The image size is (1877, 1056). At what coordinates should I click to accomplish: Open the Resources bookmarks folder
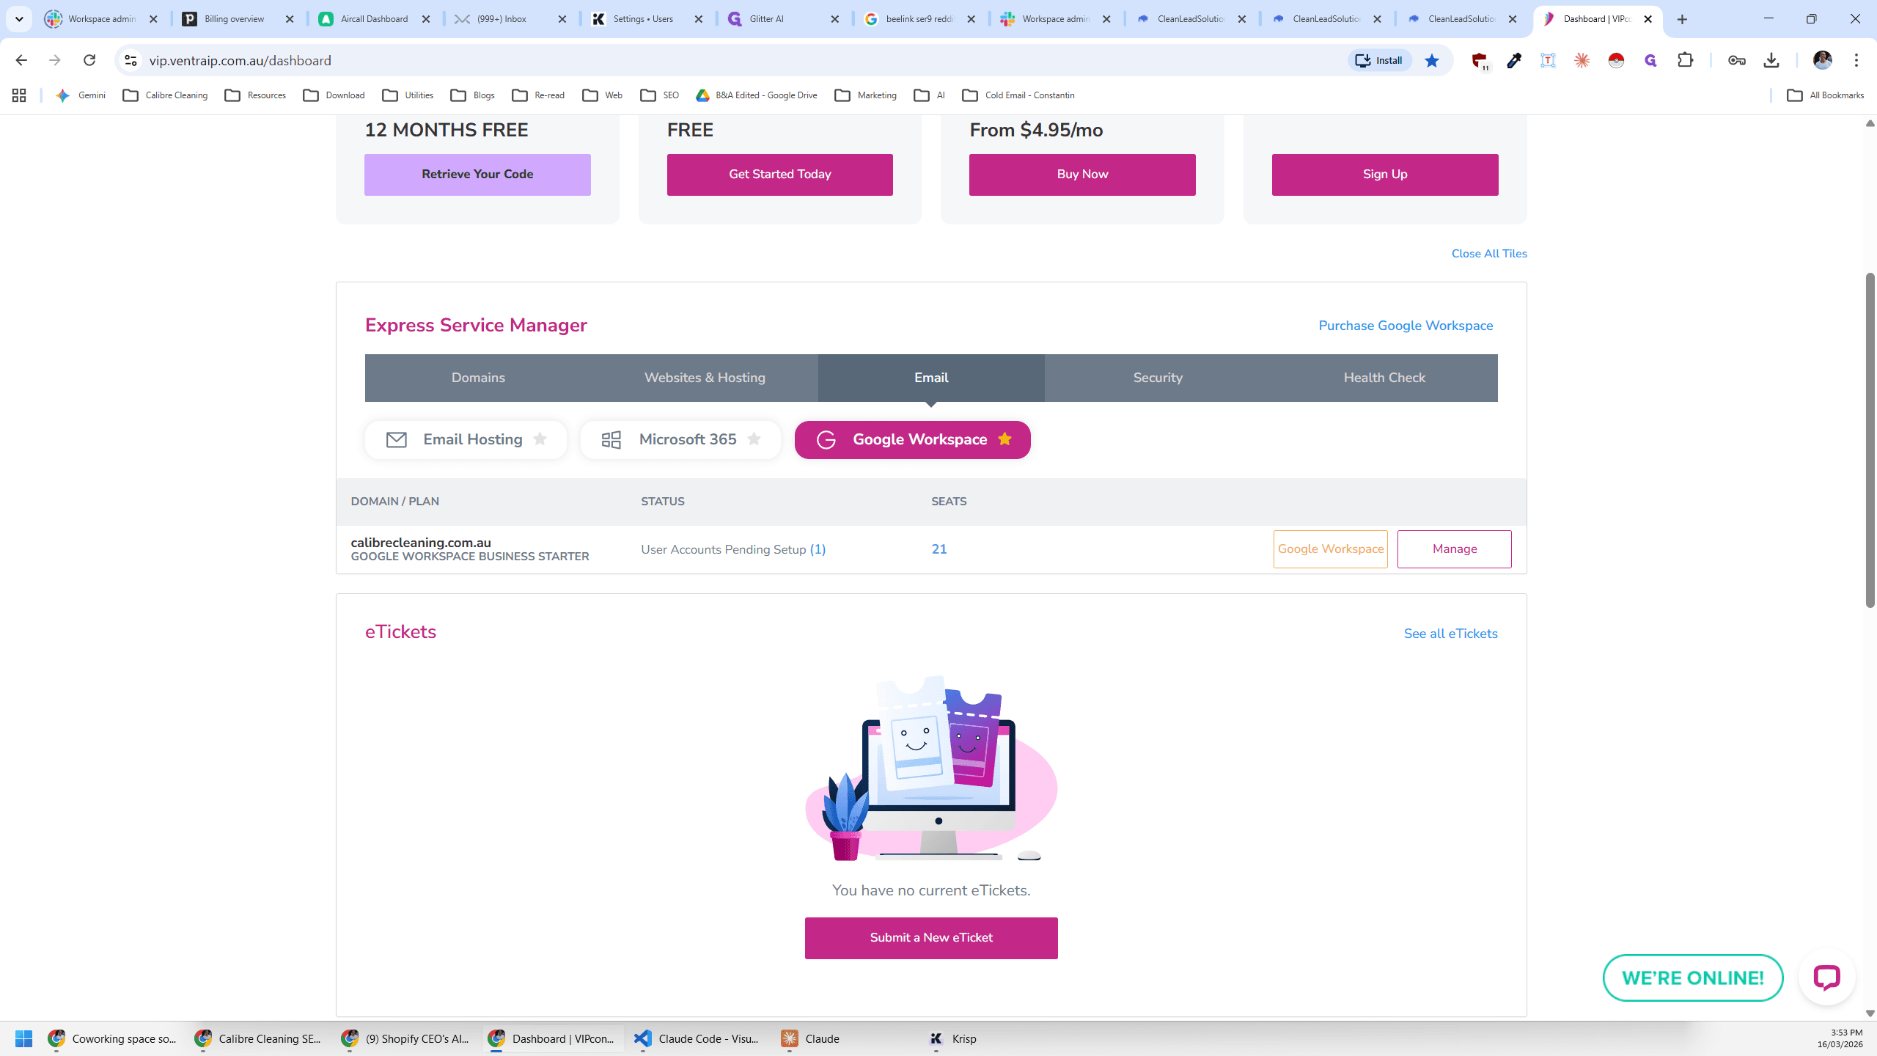coord(256,95)
